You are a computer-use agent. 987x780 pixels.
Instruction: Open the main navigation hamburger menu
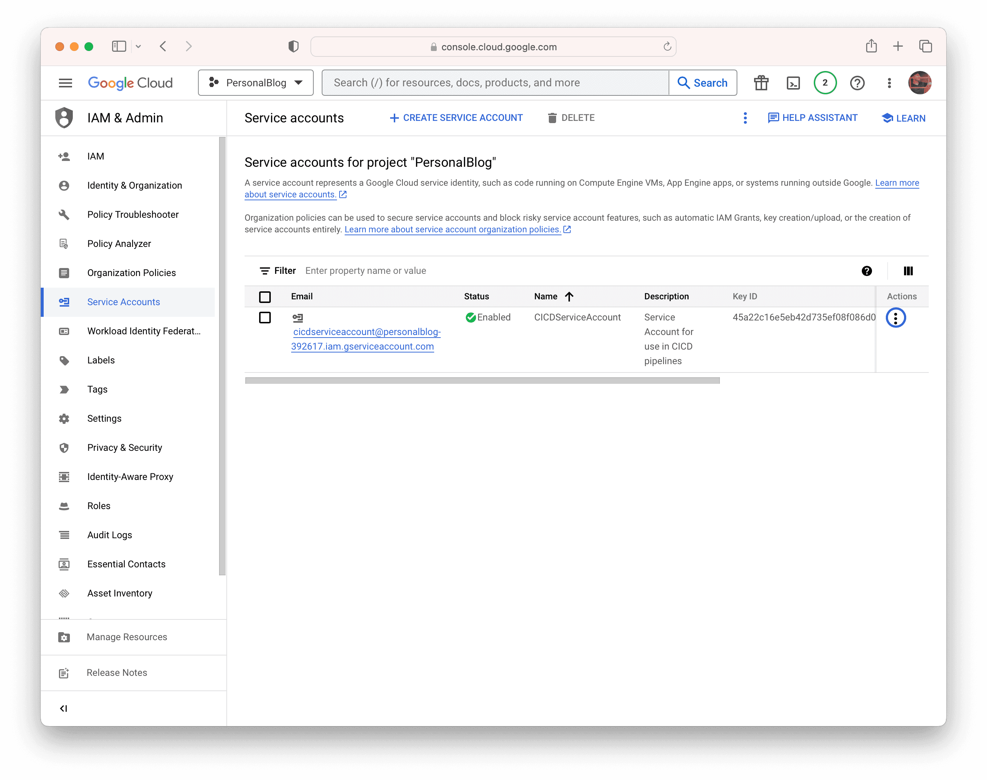pos(65,83)
